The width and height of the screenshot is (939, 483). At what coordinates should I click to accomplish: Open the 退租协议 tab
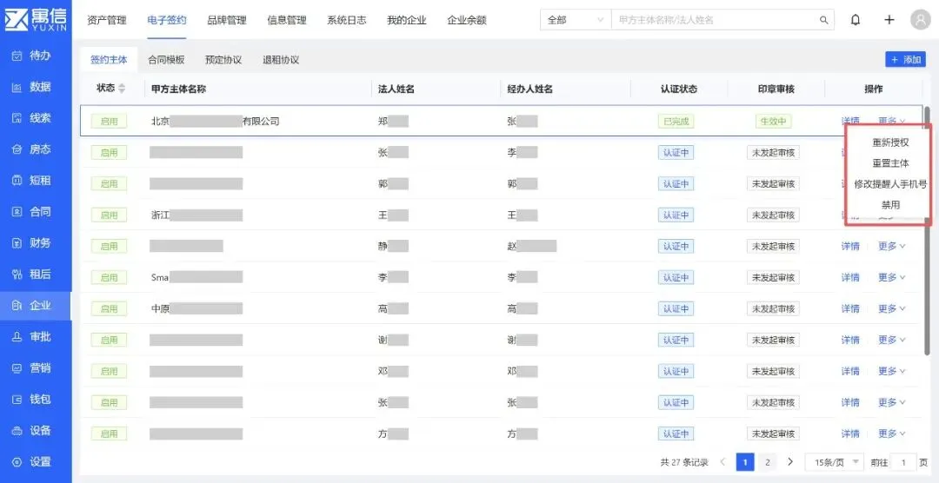pyautogui.click(x=281, y=60)
